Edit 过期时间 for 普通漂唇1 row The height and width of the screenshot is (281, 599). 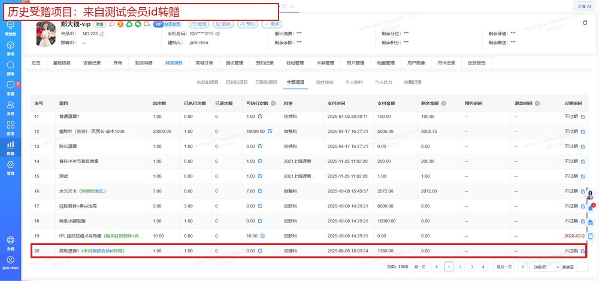click(x=583, y=117)
